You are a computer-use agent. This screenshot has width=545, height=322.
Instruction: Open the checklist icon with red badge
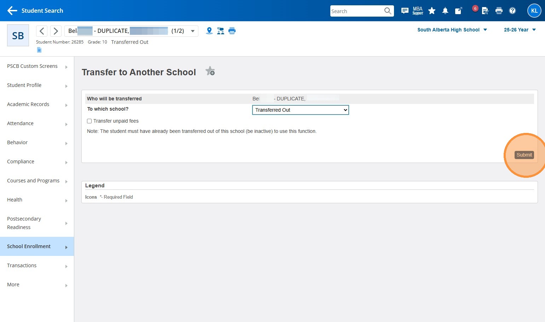(485, 11)
